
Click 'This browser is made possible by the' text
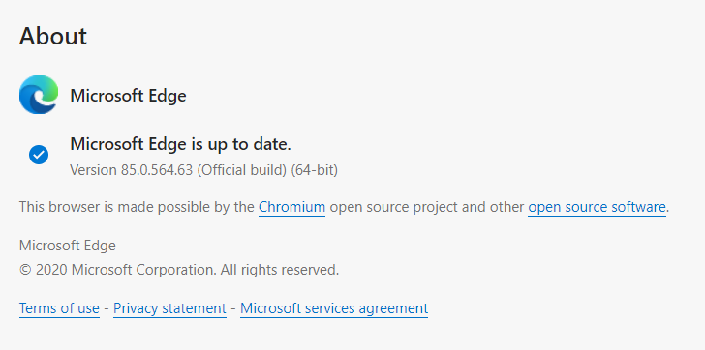pyautogui.click(x=137, y=207)
